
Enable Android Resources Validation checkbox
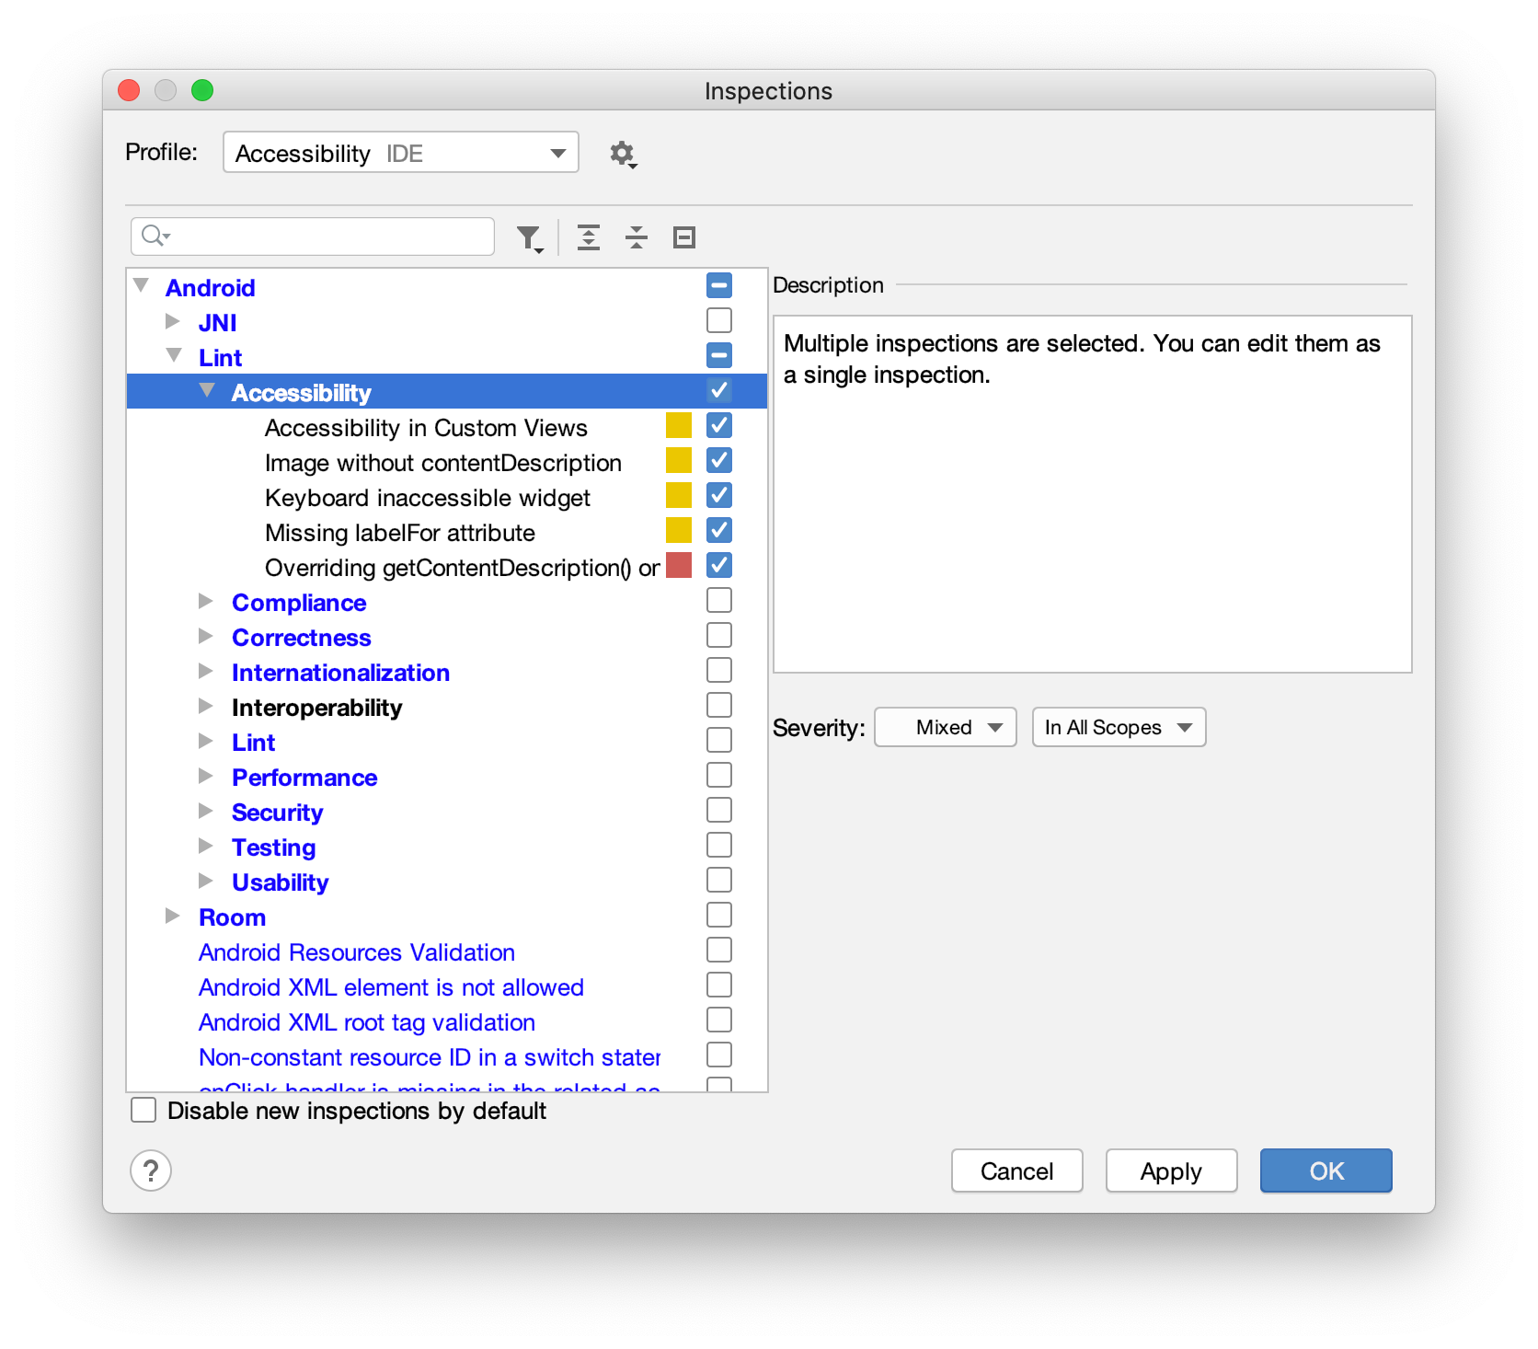(719, 950)
